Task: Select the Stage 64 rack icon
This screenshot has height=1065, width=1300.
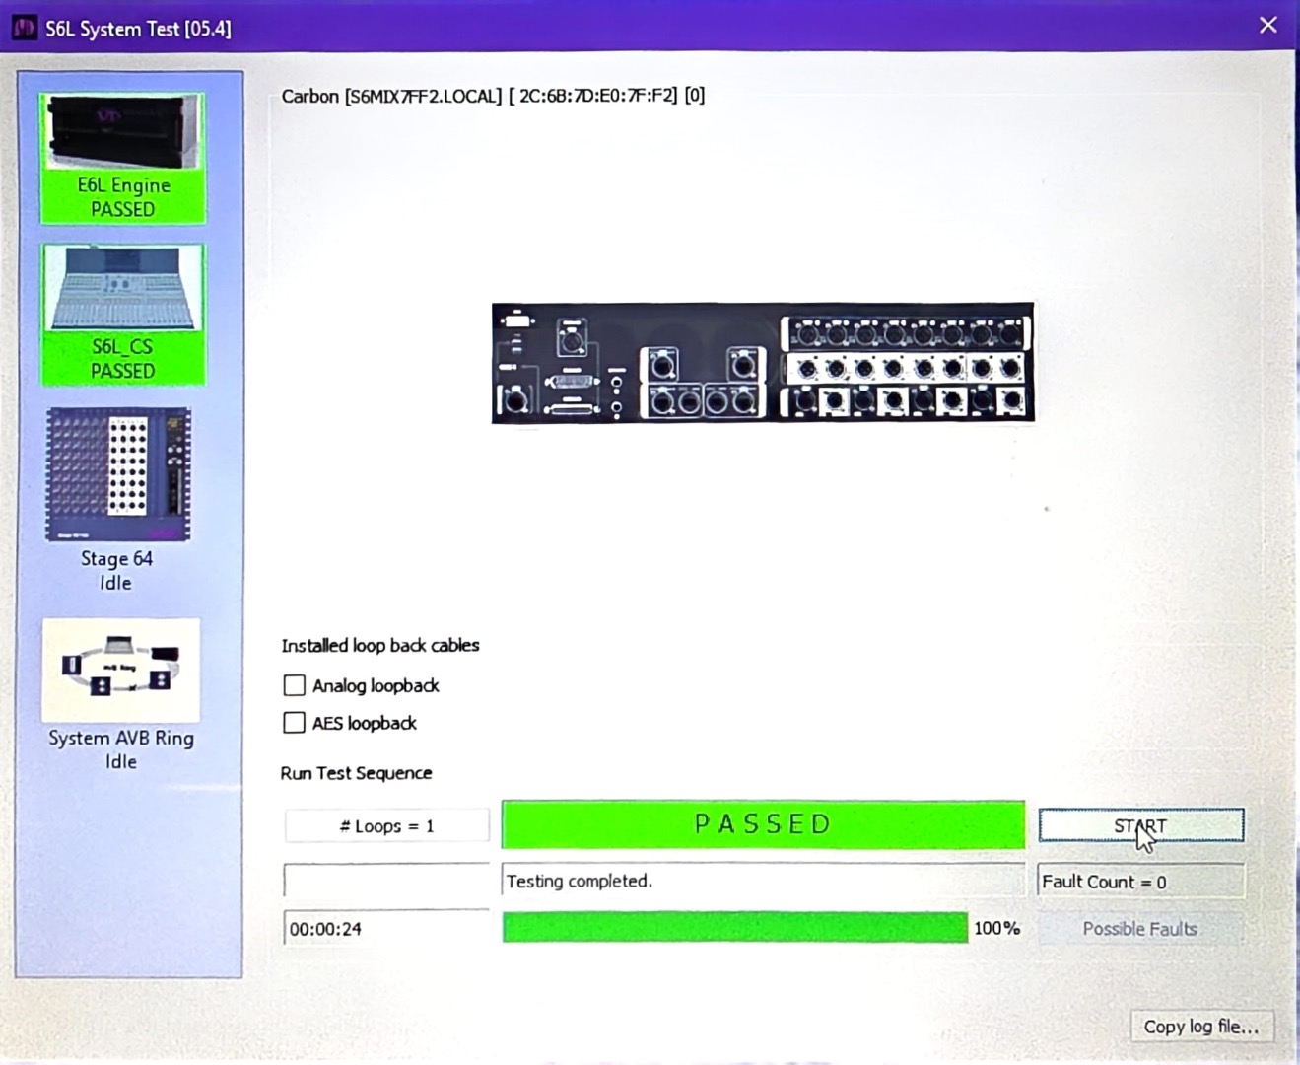Action: (118, 474)
